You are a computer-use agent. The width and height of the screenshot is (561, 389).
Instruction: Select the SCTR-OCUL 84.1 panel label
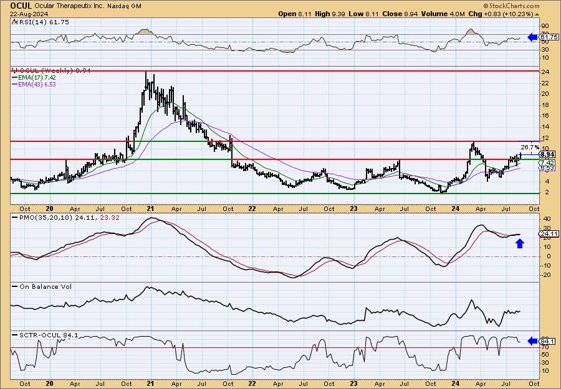point(45,335)
